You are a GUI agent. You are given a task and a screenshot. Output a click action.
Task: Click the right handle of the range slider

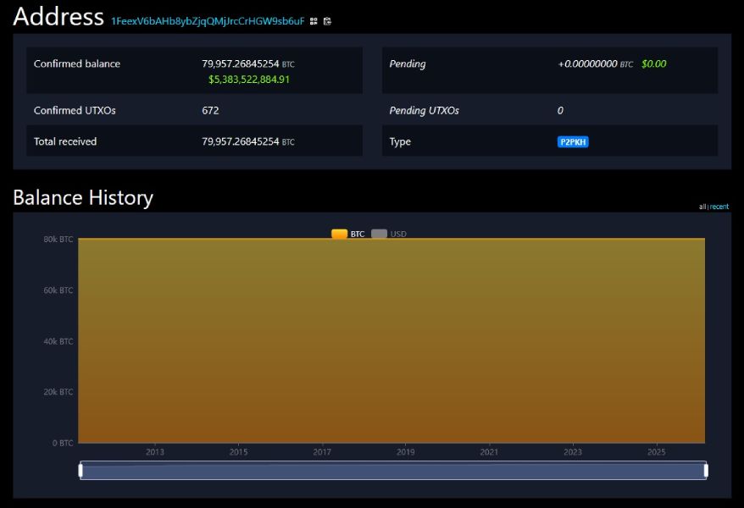pyautogui.click(x=705, y=470)
